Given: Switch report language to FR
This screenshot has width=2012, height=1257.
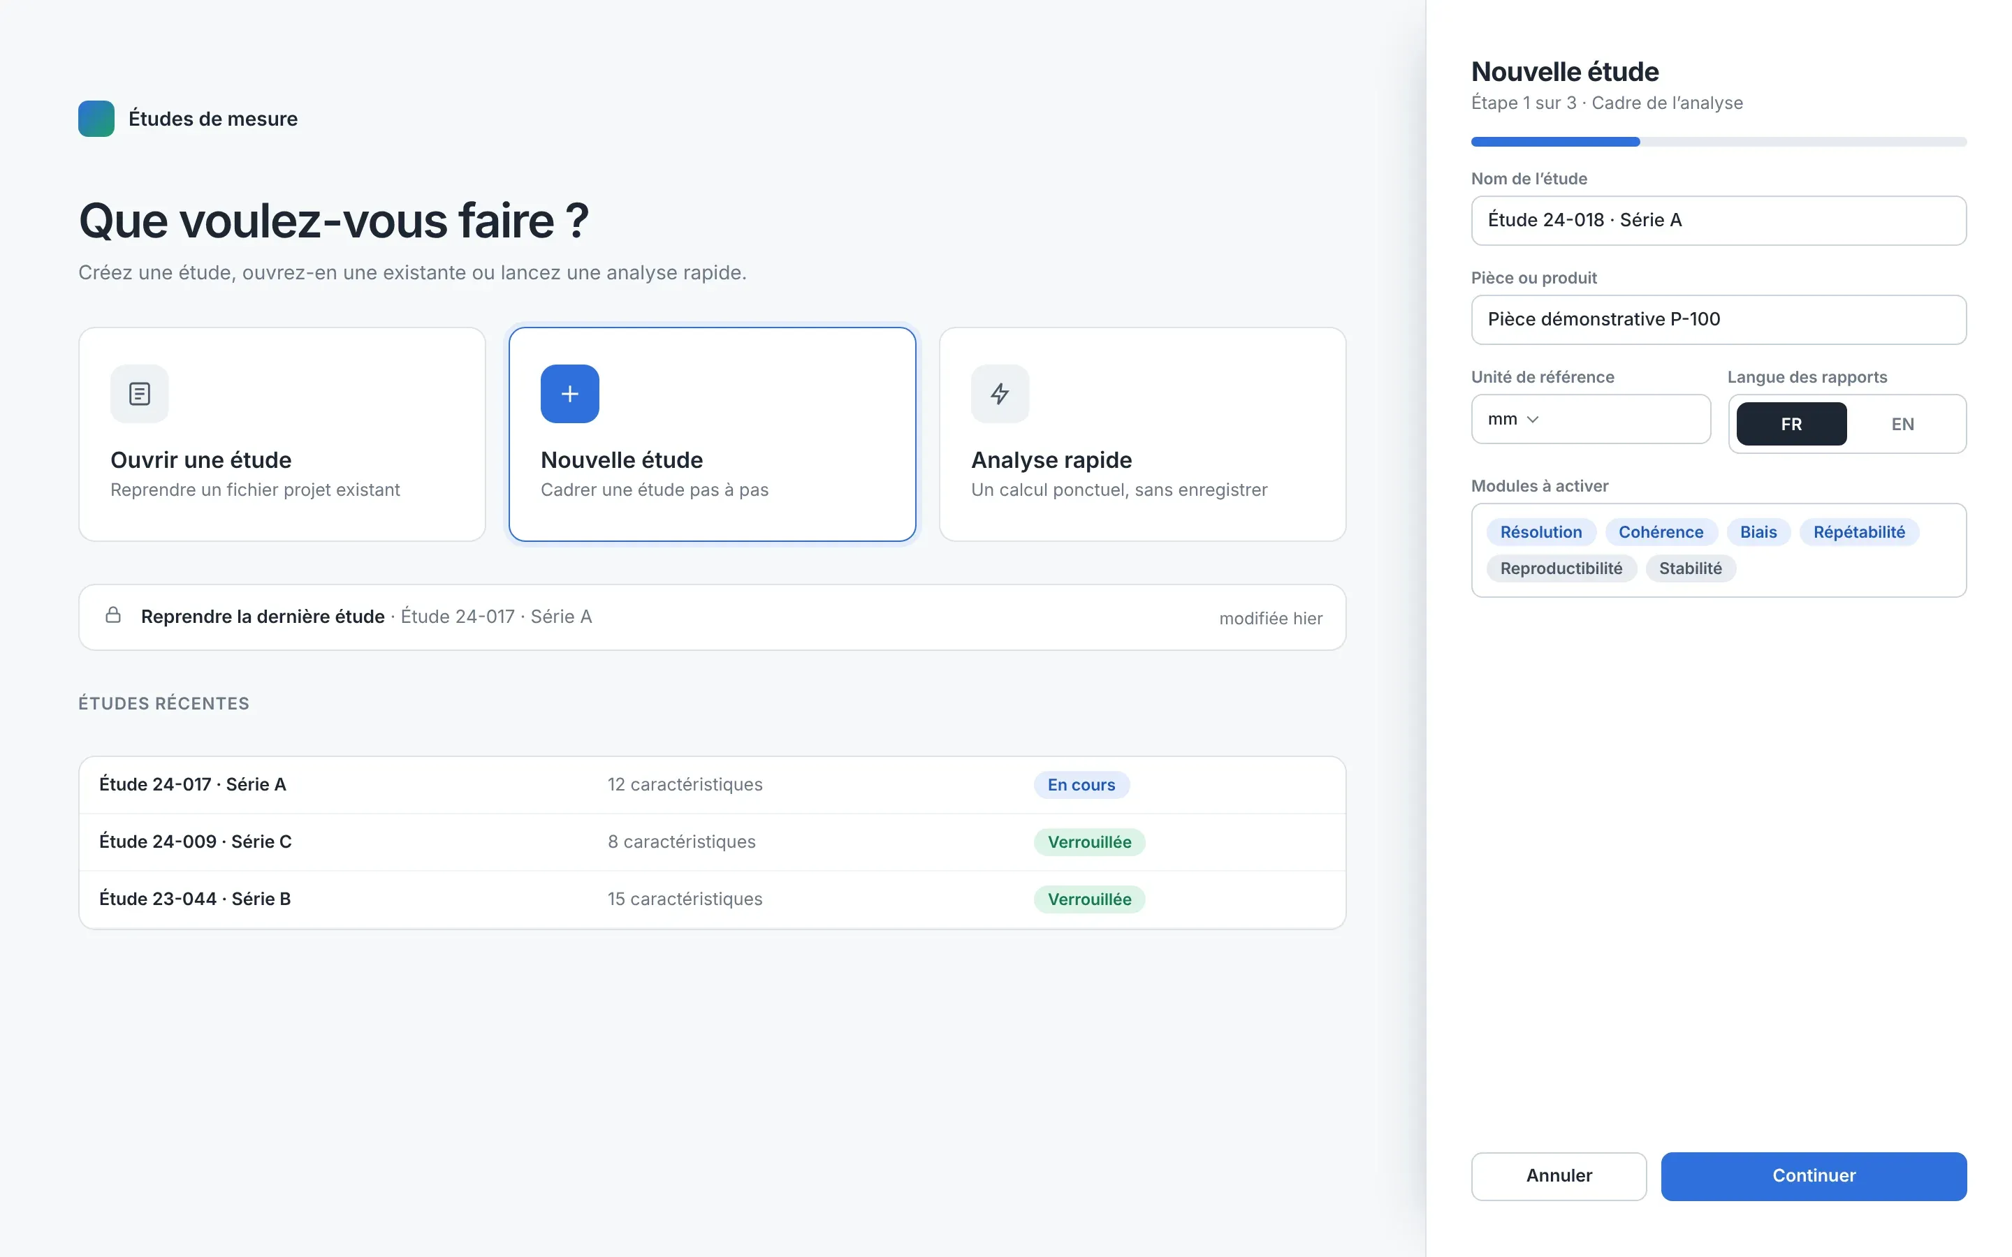Looking at the screenshot, I should point(1792,424).
